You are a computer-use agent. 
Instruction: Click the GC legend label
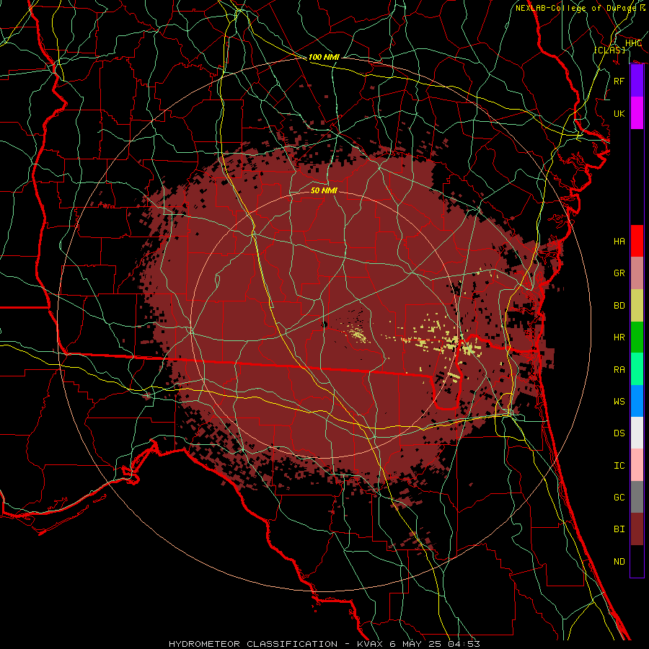pos(619,498)
